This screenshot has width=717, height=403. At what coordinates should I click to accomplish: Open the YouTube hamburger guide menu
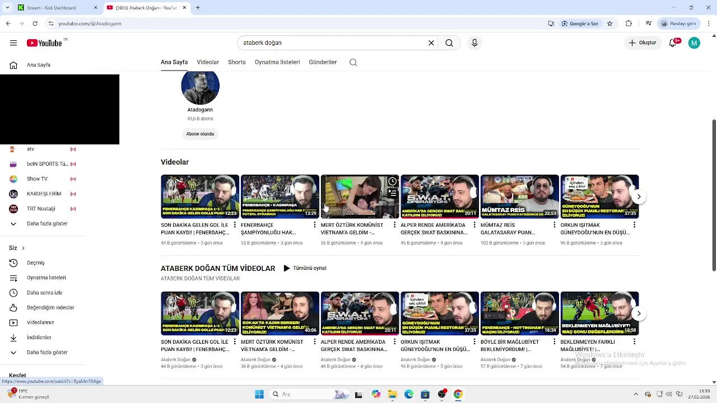(13, 43)
